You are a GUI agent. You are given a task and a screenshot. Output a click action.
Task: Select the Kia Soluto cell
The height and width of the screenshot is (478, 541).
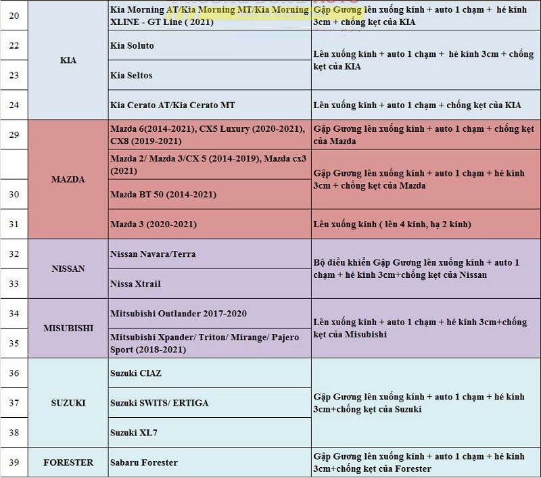click(x=210, y=45)
